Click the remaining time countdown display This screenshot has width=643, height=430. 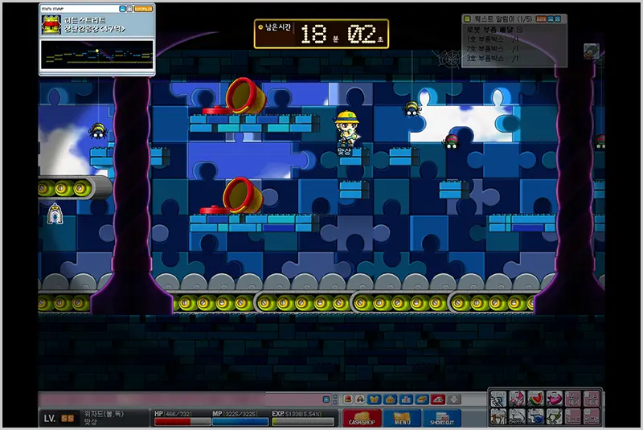[321, 34]
